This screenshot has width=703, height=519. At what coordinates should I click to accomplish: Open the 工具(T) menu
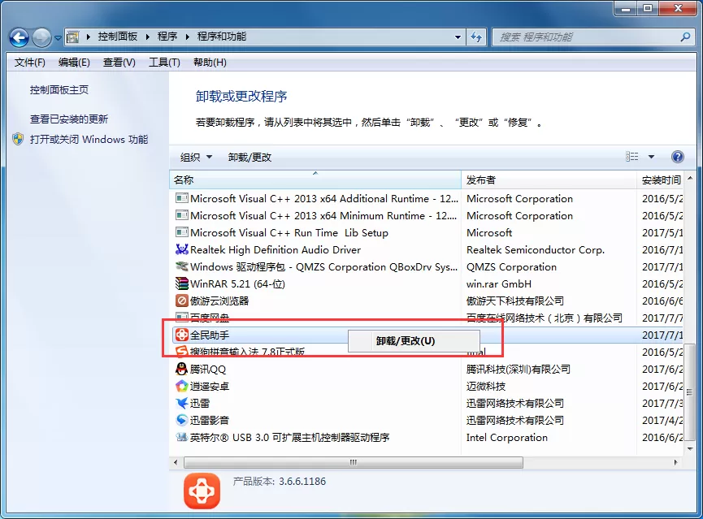coord(164,63)
